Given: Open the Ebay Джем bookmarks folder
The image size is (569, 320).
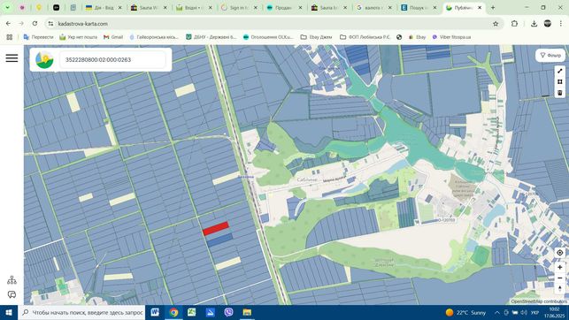Looking at the screenshot, I should pyautogui.click(x=316, y=37).
